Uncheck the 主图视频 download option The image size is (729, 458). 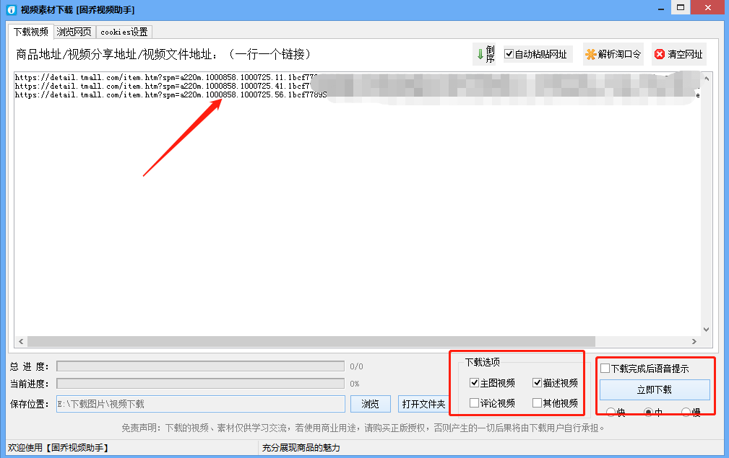(474, 383)
